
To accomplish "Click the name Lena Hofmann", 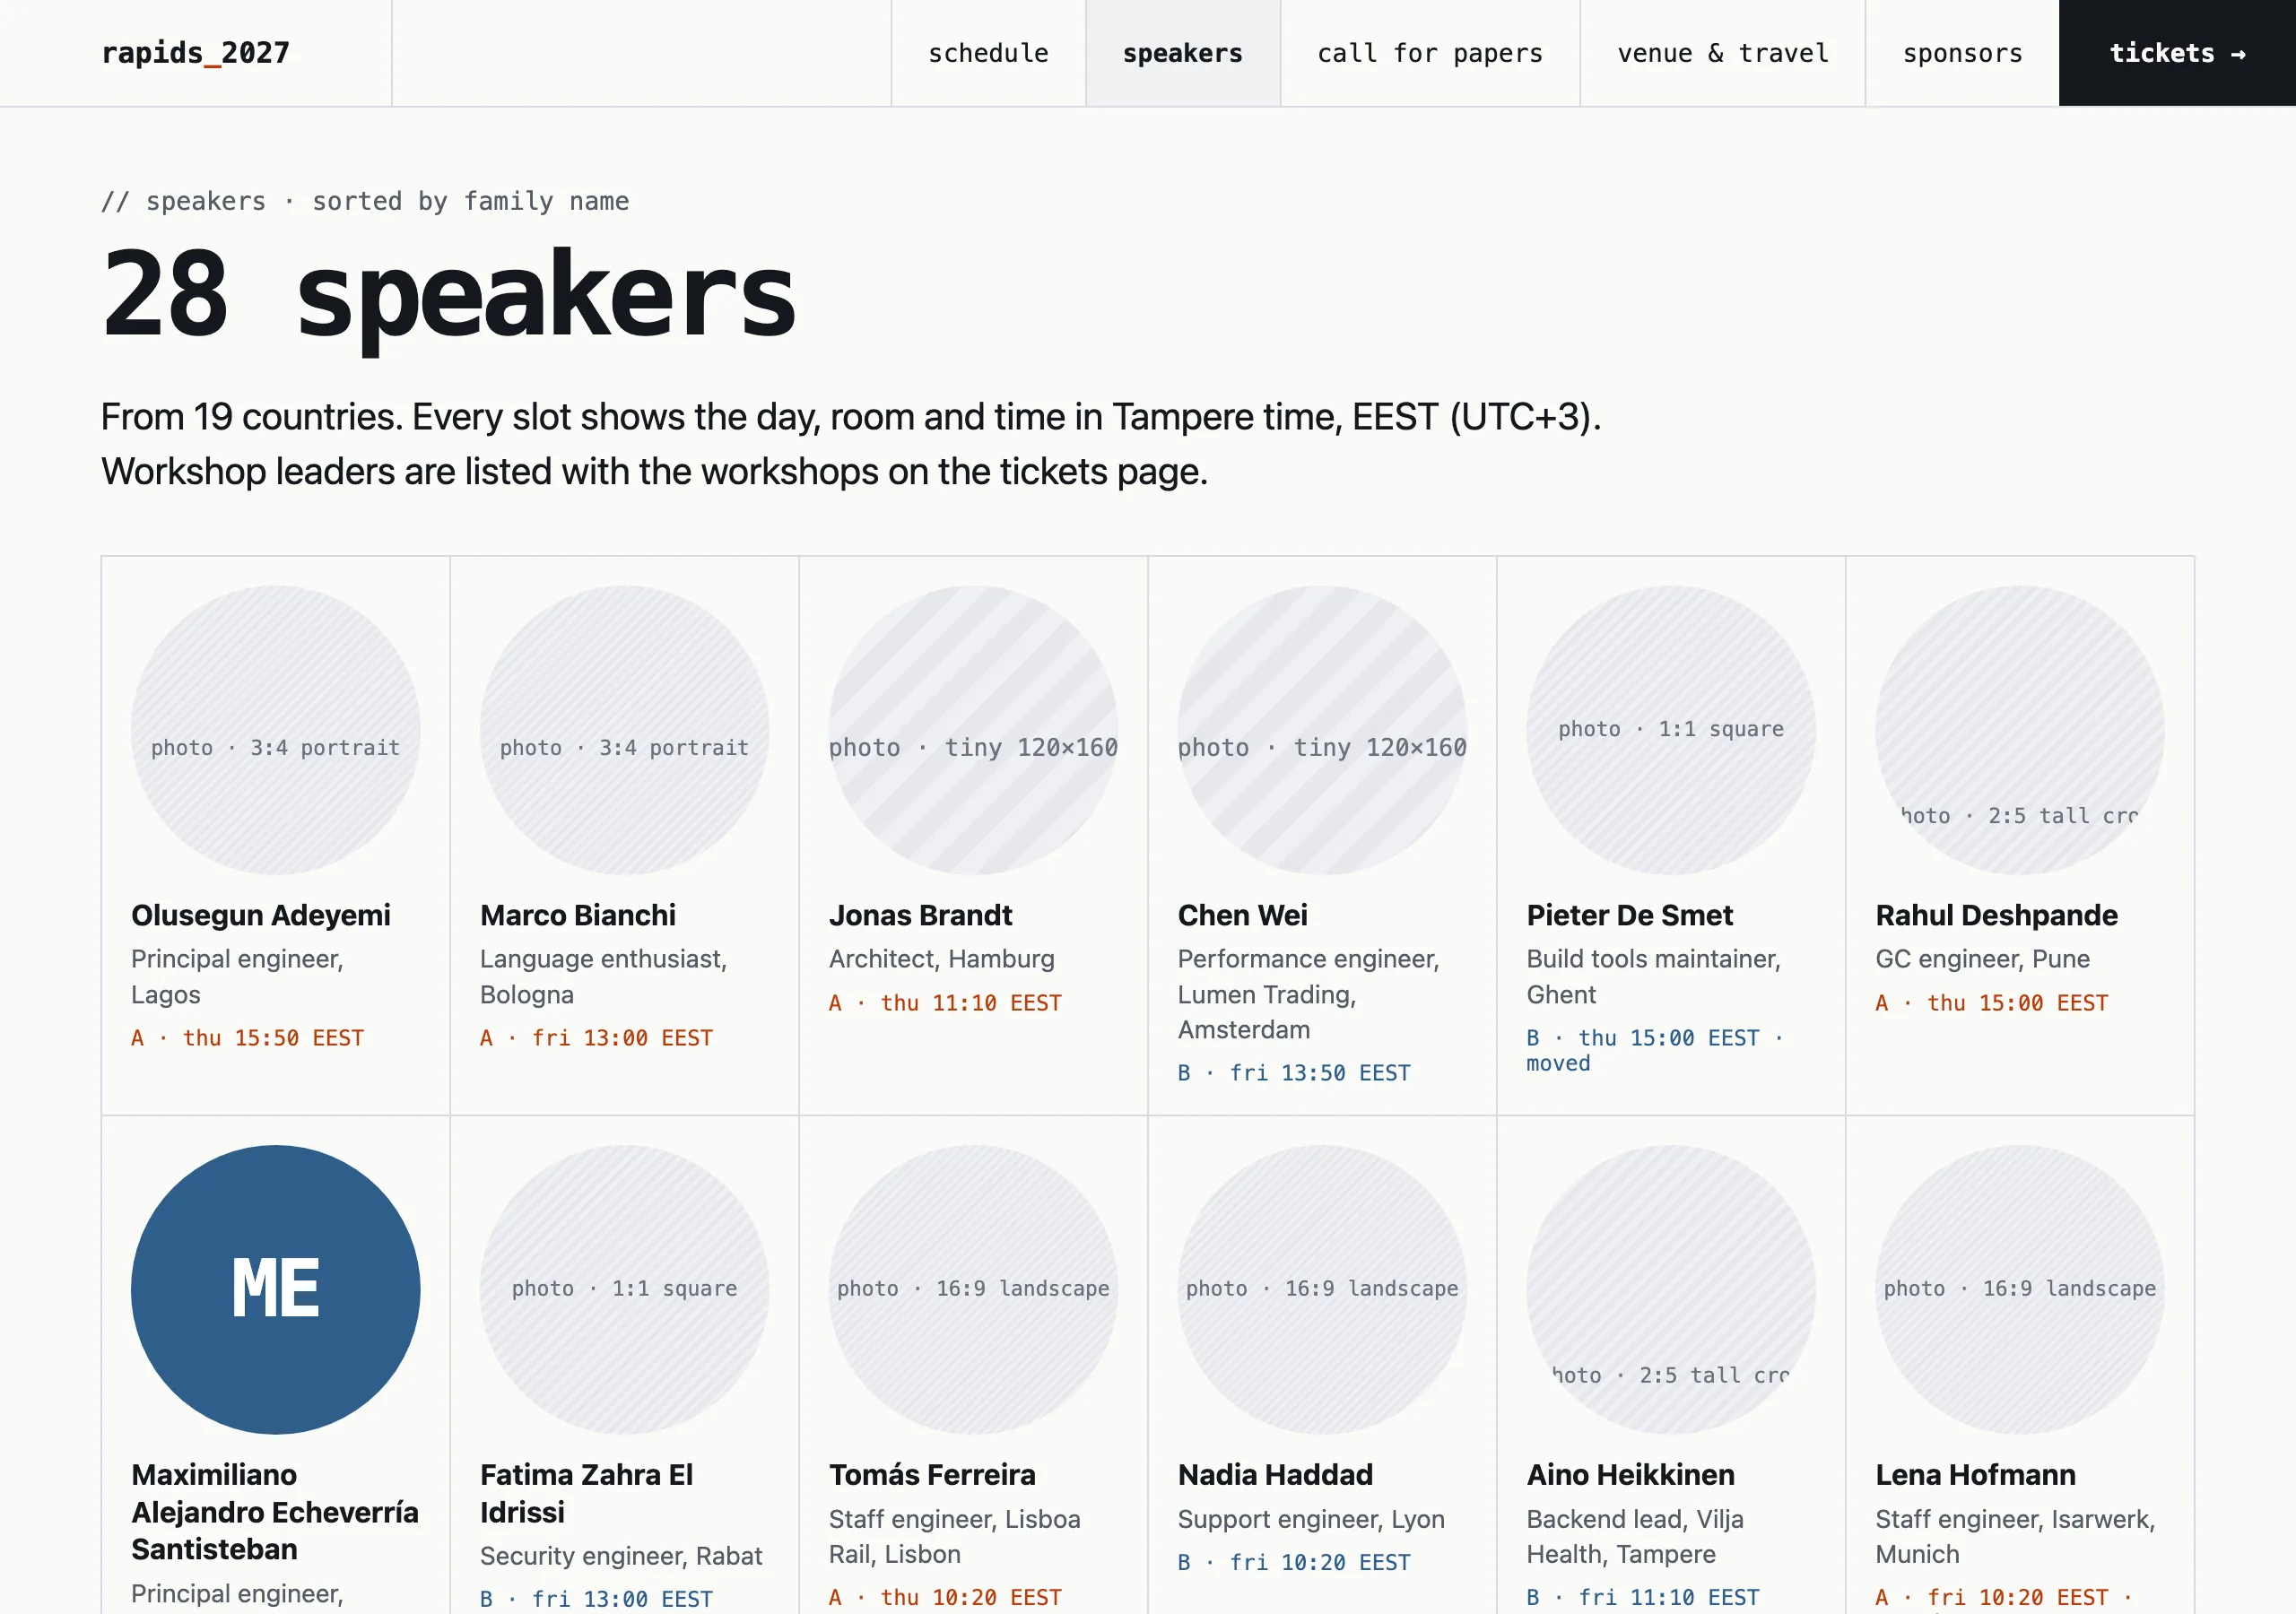I will coord(1975,1474).
